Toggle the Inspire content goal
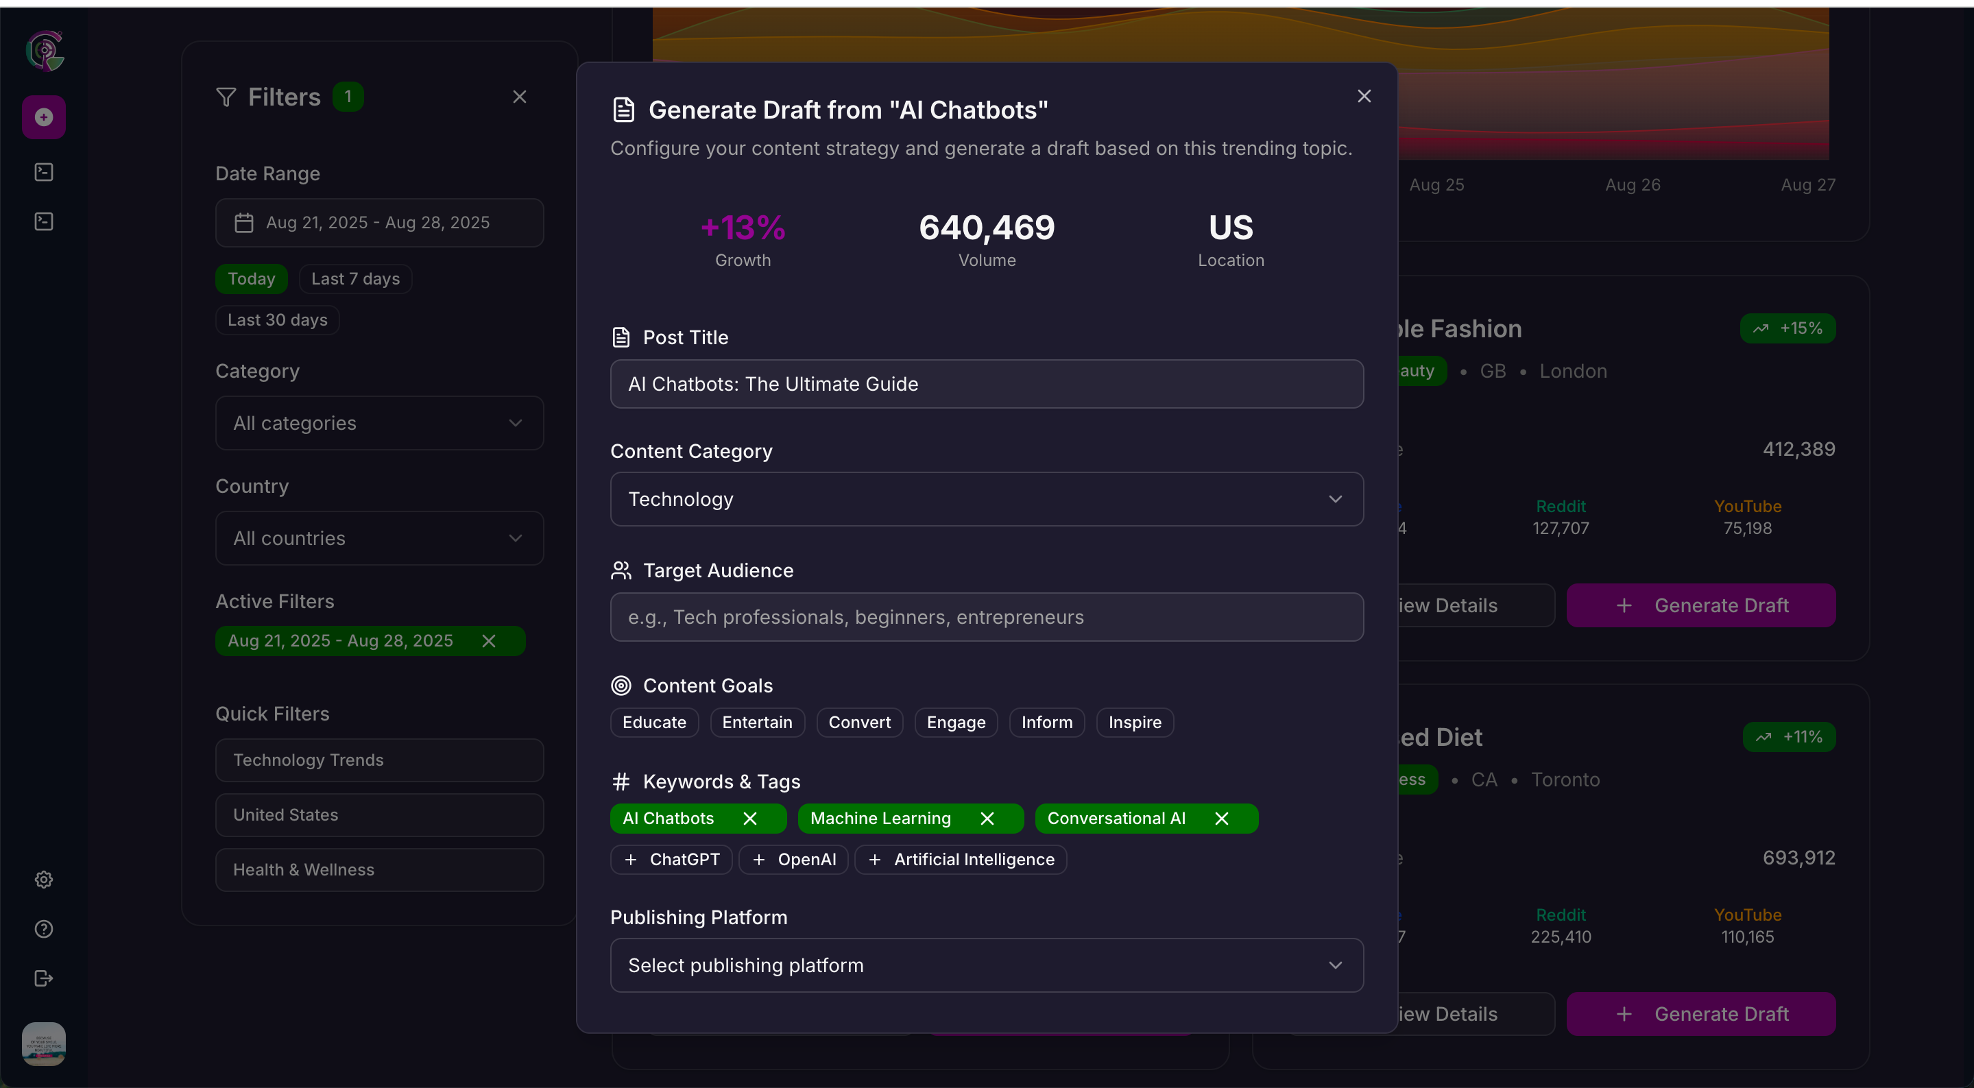Viewport: 1974px width, 1088px height. 1134,723
